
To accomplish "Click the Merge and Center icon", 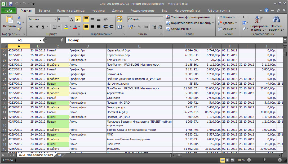I will tap(119, 27).
